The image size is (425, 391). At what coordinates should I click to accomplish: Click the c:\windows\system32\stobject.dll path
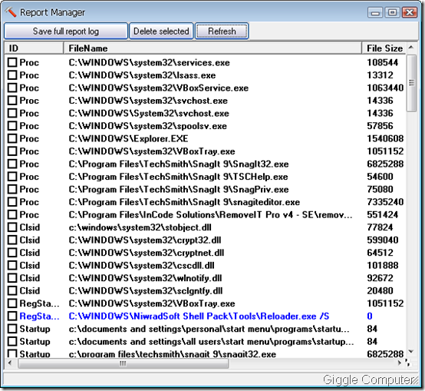coord(140,227)
